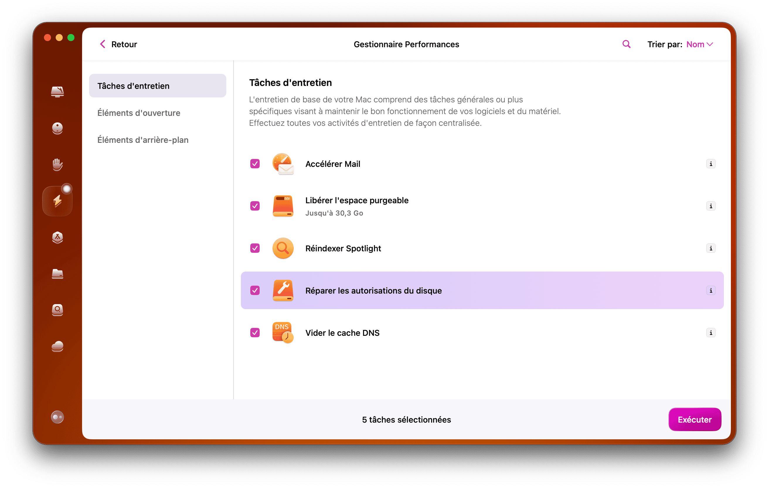The height and width of the screenshot is (488, 769).
Task: Uncheck Réindexer Spotlight
Action: (254, 248)
